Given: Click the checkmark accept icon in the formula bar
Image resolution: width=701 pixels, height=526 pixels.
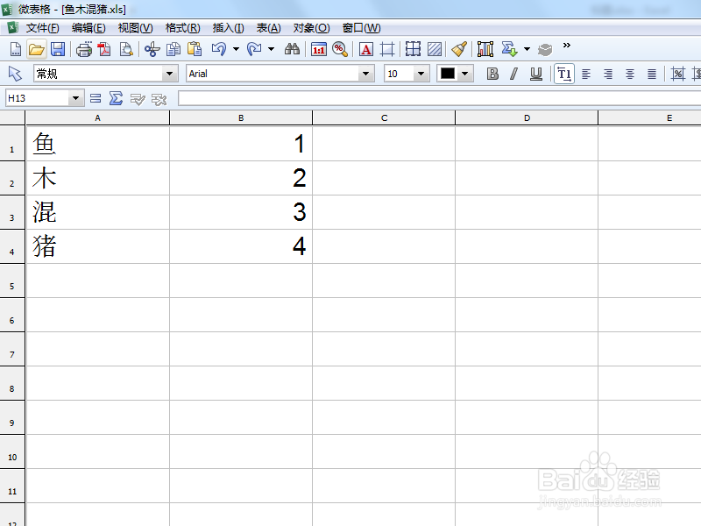Looking at the screenshot, I should pyautogui.click(x=138, y=99).
